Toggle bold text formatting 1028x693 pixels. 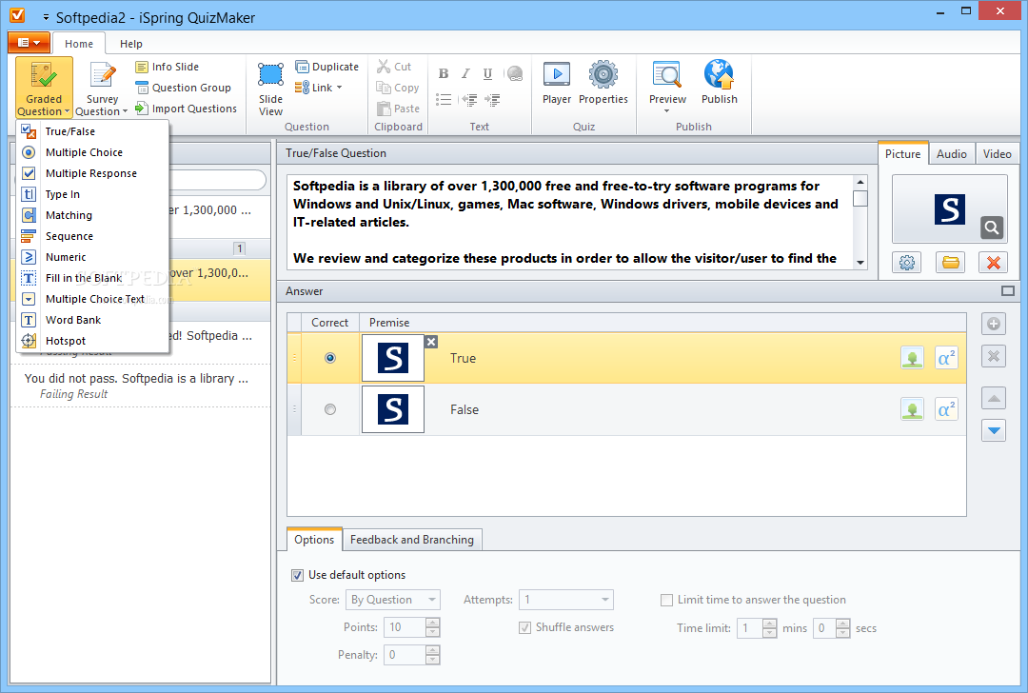[x=444, y=73]
